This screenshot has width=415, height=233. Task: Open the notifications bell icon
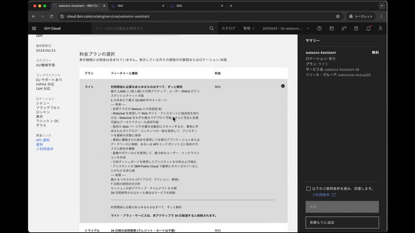(368, 28)
